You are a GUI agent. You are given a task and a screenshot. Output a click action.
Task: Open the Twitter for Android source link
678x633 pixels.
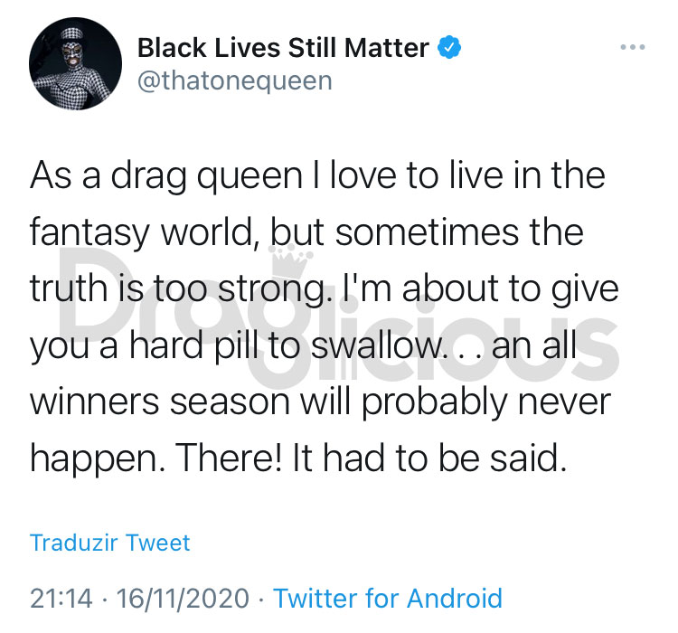point(388,598)
